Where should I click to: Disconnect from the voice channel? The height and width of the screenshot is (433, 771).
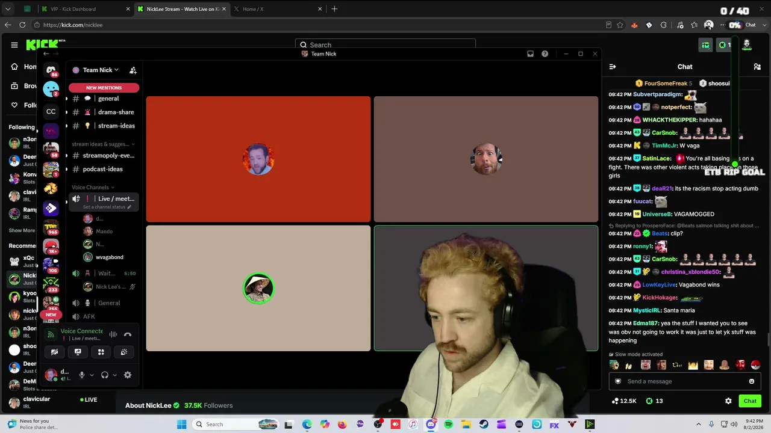(x=128, y=334)
